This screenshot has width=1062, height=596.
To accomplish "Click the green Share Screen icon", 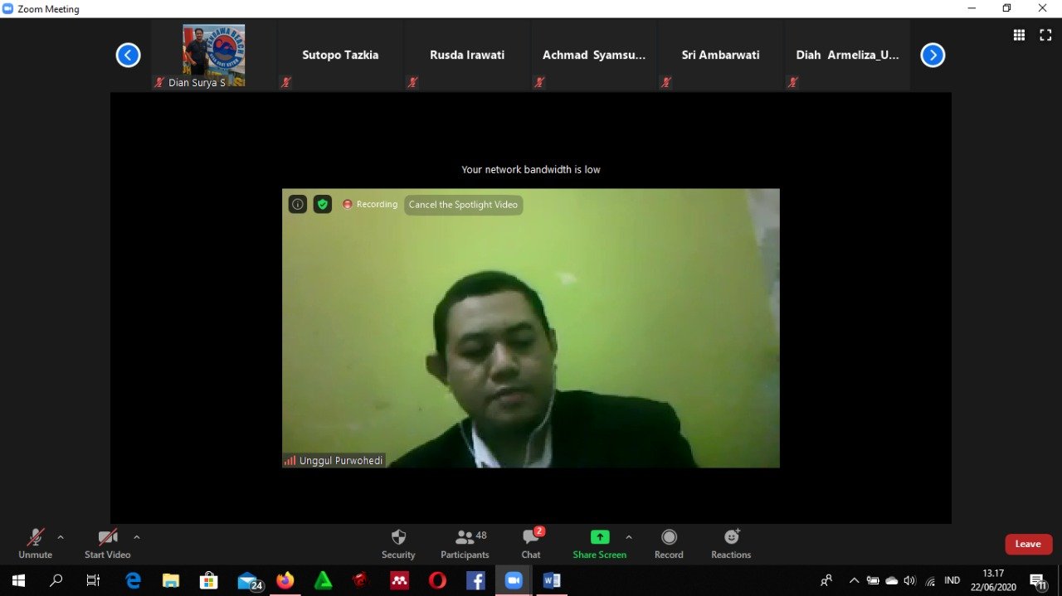I will click(x=599, y=537).
